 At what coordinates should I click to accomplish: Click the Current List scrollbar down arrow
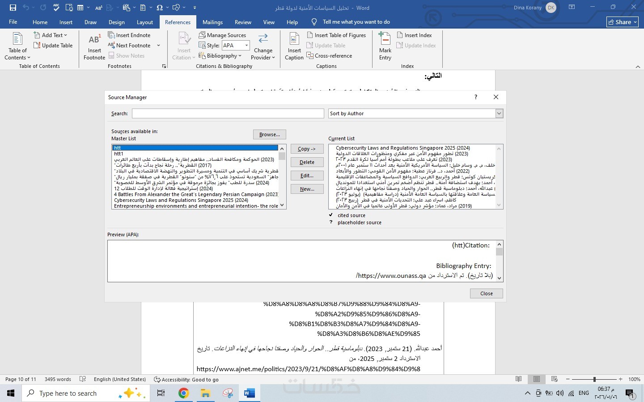(499, 205)
